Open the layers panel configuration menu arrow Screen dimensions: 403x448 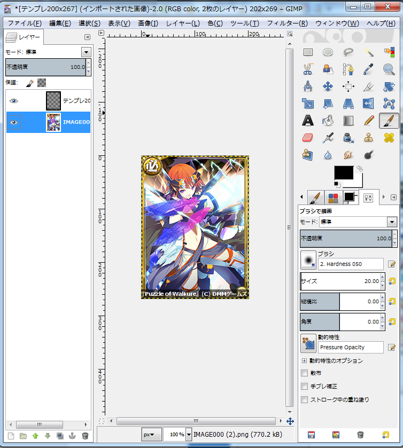(87, 37)
